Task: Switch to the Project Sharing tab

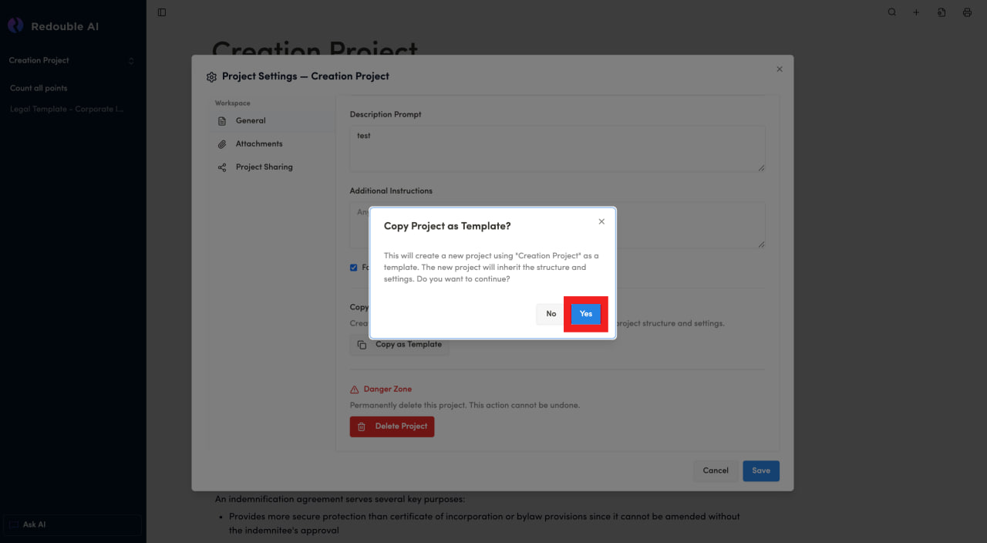Action: pyautogui.click(x=264, y=167)
